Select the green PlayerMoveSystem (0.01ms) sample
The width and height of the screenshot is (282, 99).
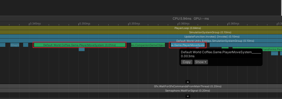[x=80, y=45]
